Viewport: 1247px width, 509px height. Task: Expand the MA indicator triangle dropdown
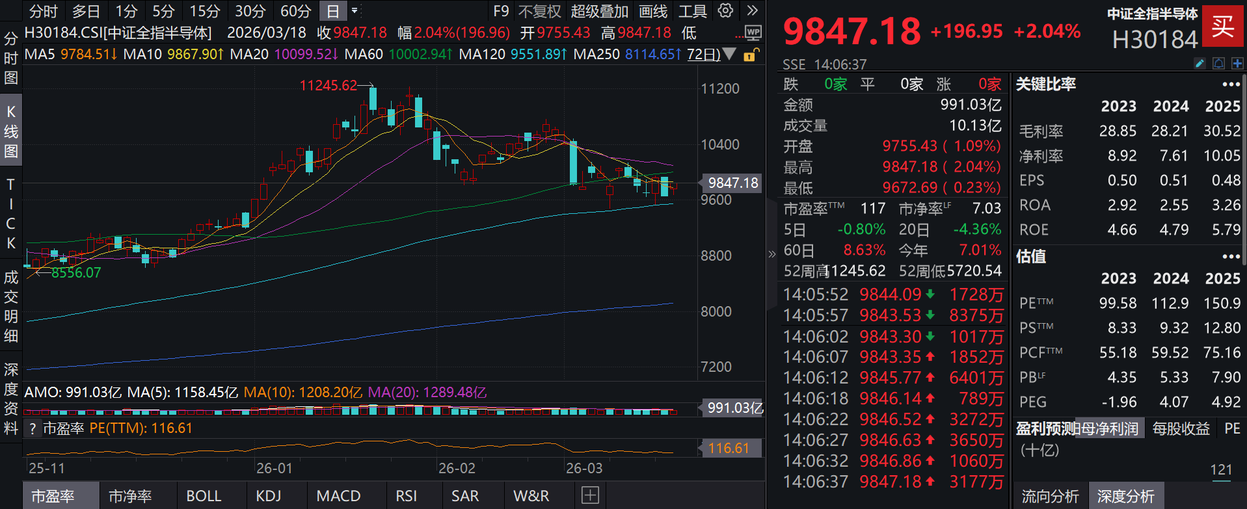click(x=730, y=54)
